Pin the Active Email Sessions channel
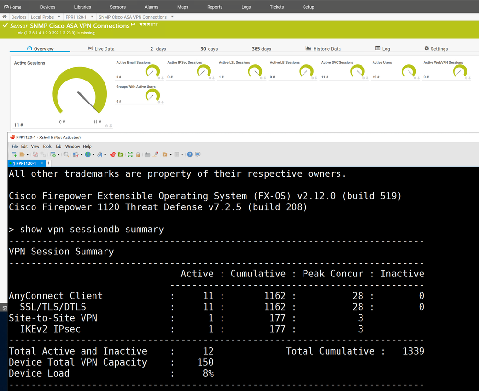Screen dimensions: 479x391 [x=162, y=78]
